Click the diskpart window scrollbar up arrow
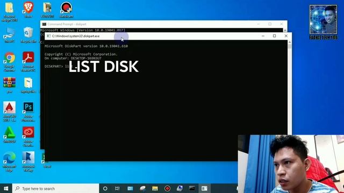The width and height of the screenshot is (344, 193). click(290, 42)
